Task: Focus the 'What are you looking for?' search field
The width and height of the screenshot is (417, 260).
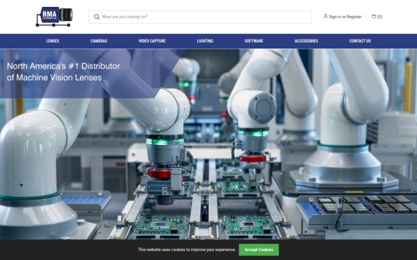Action: 200,17
